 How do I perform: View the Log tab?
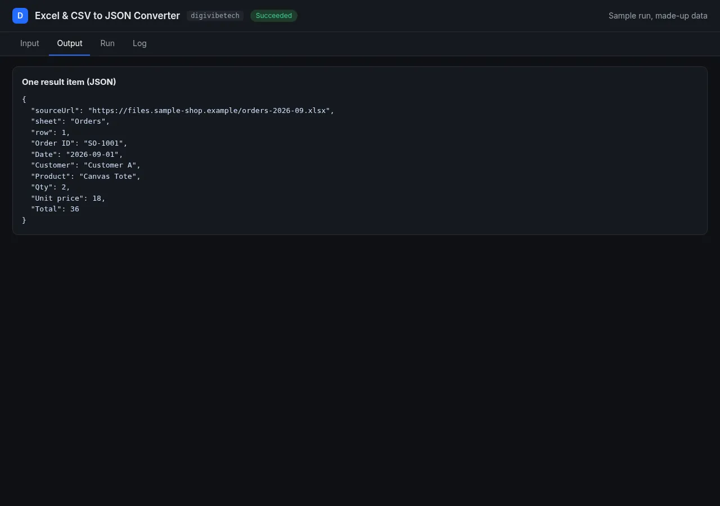click(139, 43)
